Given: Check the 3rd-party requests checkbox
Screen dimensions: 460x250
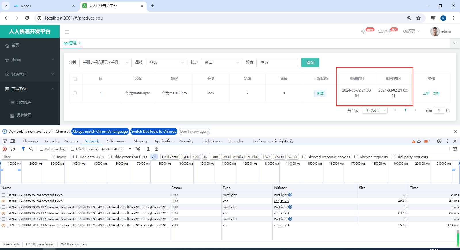Looking at the screenshot, I should tap(394, 157).
